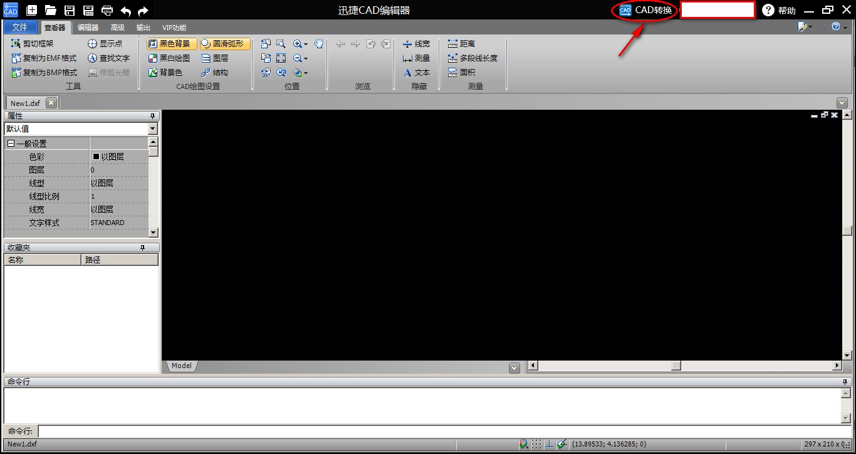Open the layout tabs dropdown beside Model
This screenshot has width=856, height=454.
[514, 368]
